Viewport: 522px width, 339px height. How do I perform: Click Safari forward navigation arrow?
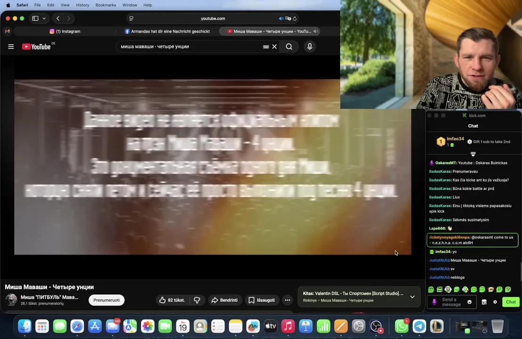69,18
